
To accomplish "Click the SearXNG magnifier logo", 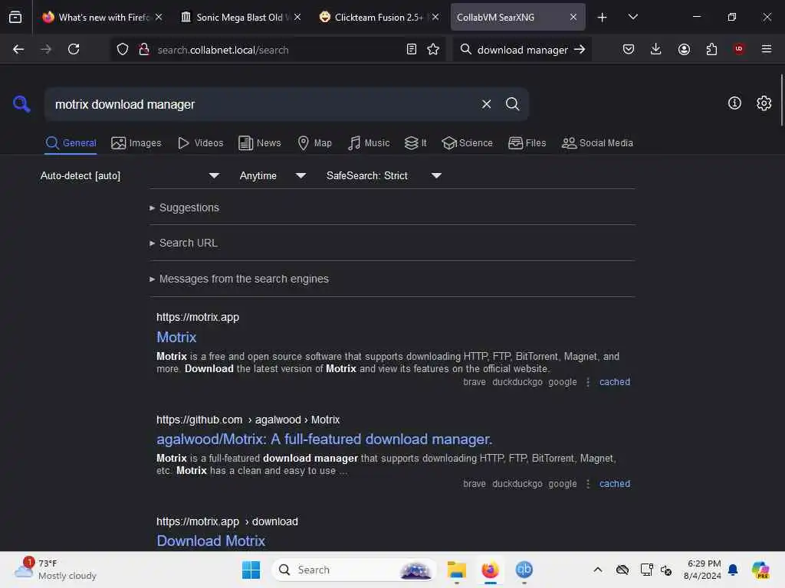I will point(21,104).
